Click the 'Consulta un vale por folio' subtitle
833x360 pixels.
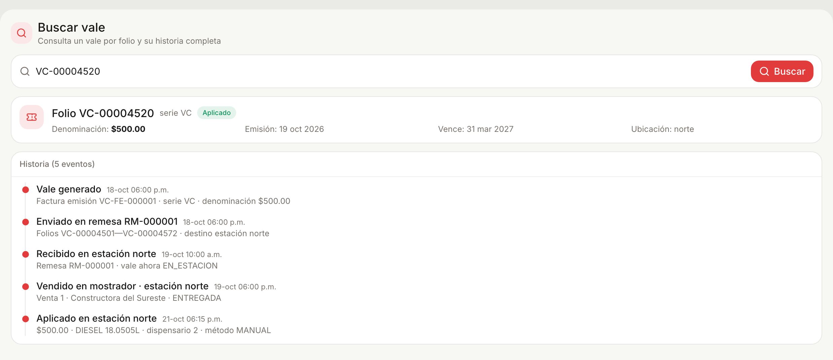click(x=129, y=41)
